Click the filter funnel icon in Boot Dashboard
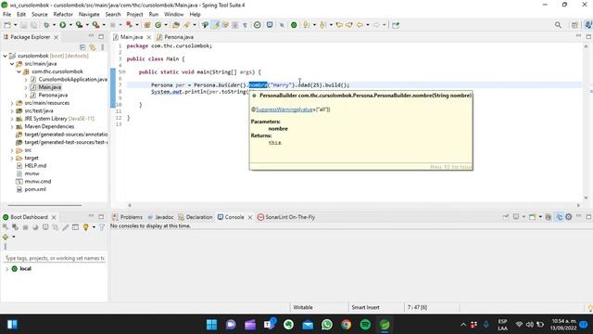The image size is (593, 334). [102, 227]
